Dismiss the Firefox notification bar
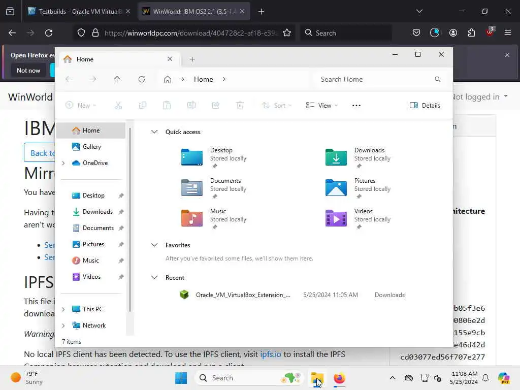This screenshot has width=520, height=390. tap(507, 55)
